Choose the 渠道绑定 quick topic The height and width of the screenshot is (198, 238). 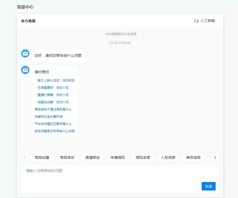[x=92, y=157]
